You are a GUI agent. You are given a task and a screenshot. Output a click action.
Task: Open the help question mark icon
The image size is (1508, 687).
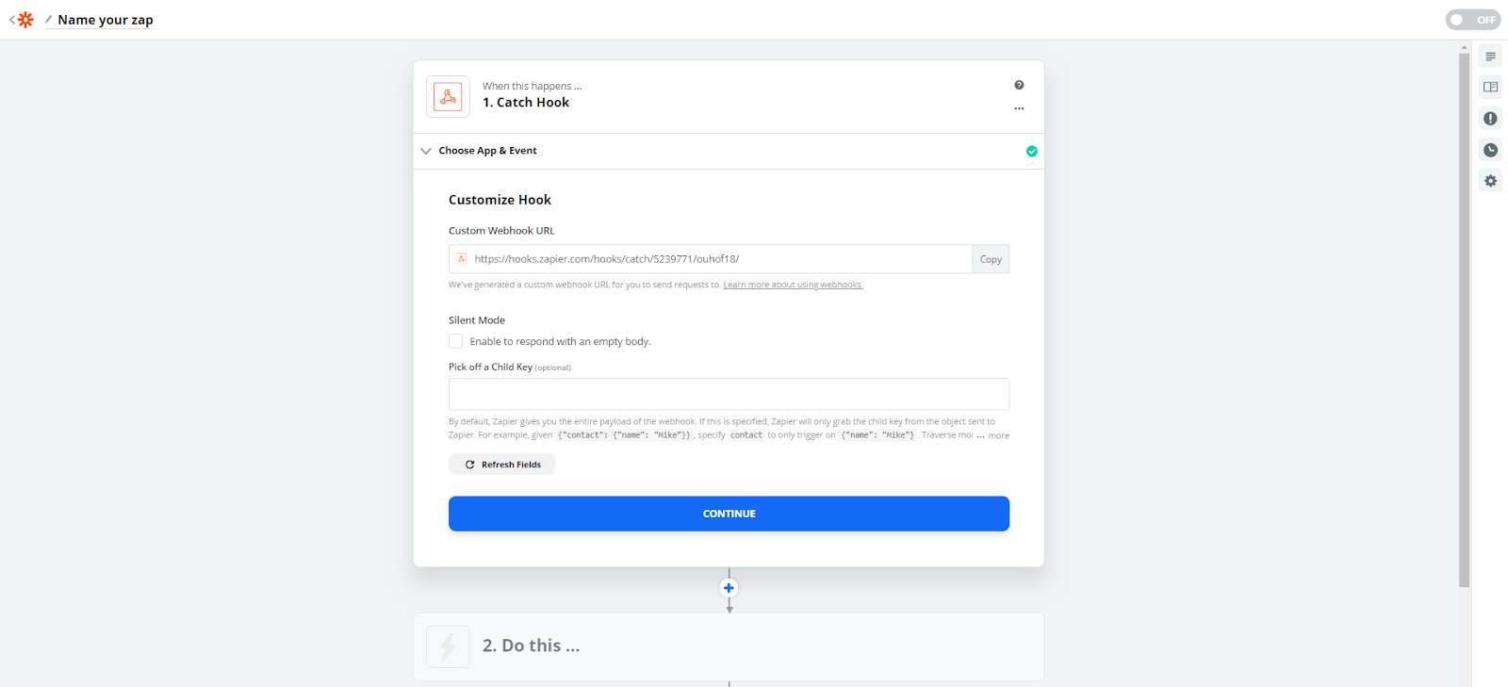(x=1019, y=85)
